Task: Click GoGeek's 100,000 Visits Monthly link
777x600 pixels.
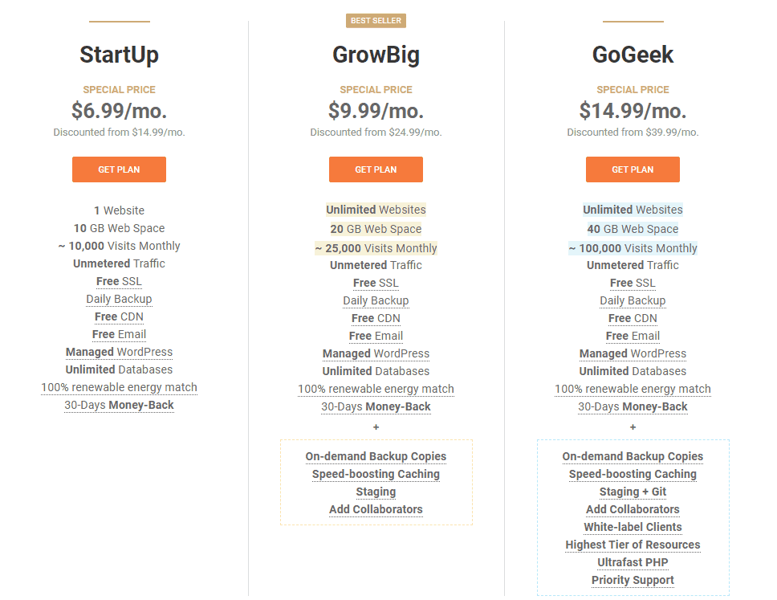Action: [633, 248]
